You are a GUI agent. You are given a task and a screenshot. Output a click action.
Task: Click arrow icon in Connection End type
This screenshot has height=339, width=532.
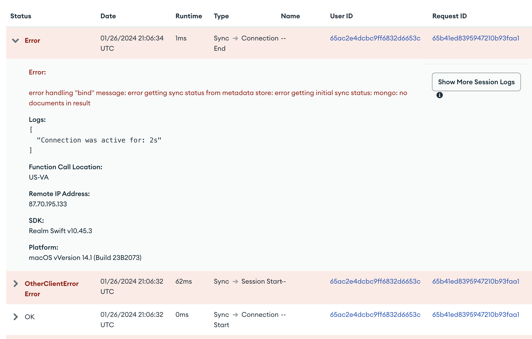[x=235, y=38]
